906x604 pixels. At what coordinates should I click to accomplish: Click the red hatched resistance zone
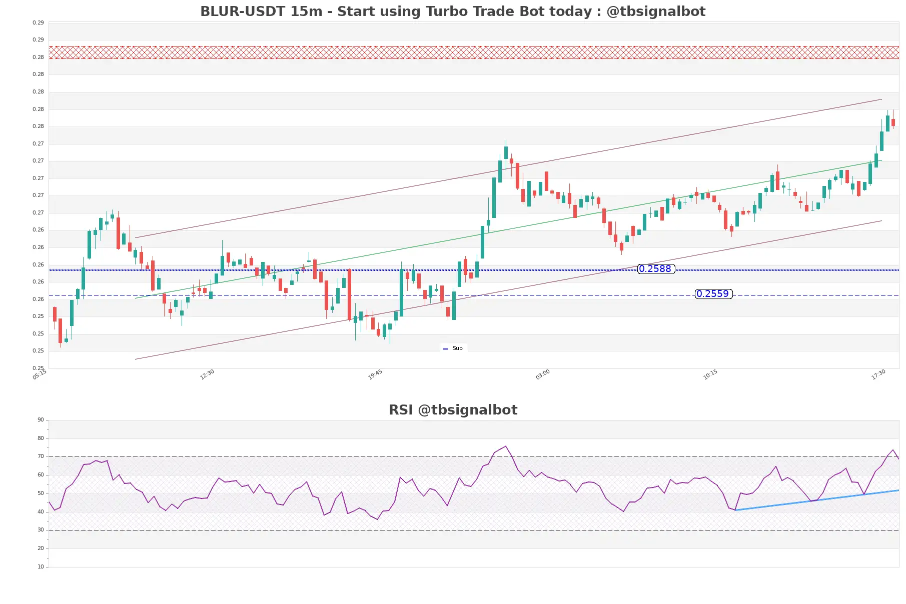coord(474,52)
